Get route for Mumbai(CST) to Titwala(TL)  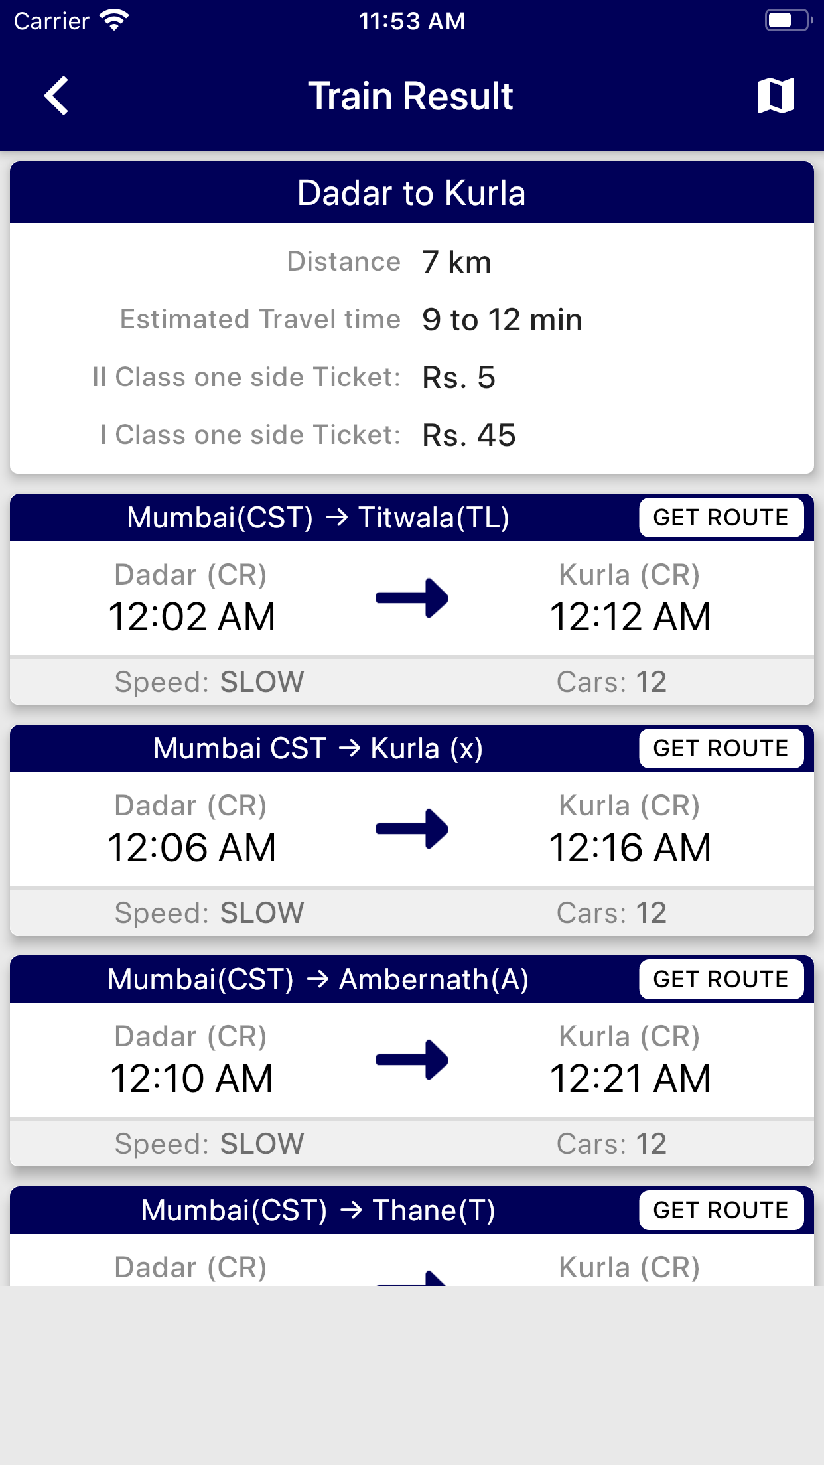[x=721, y=518]
